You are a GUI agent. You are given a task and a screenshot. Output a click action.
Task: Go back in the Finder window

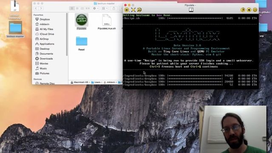[36, 8]
